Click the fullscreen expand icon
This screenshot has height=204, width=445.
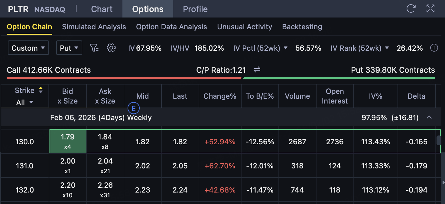[430, 8]
